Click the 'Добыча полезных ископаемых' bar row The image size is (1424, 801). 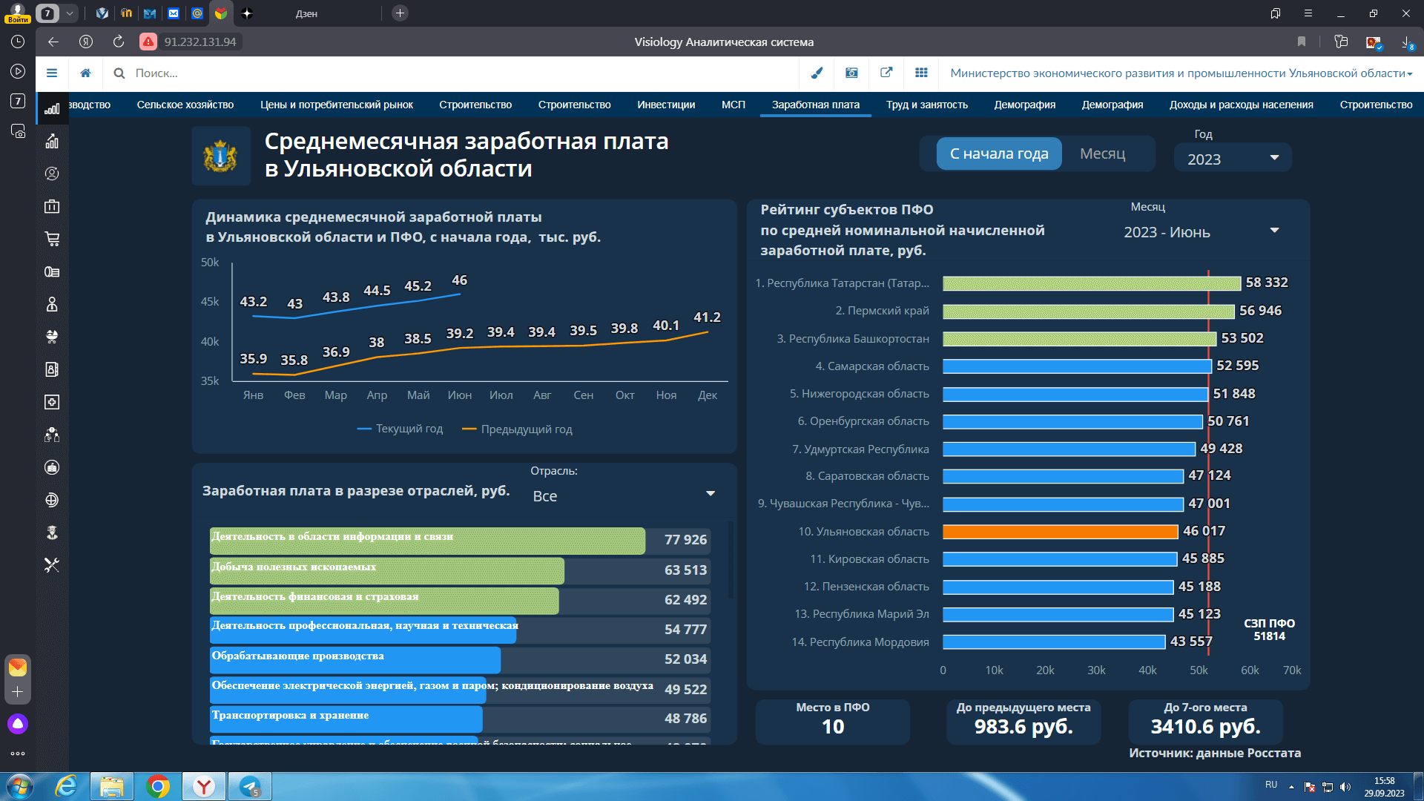point(460,570)
